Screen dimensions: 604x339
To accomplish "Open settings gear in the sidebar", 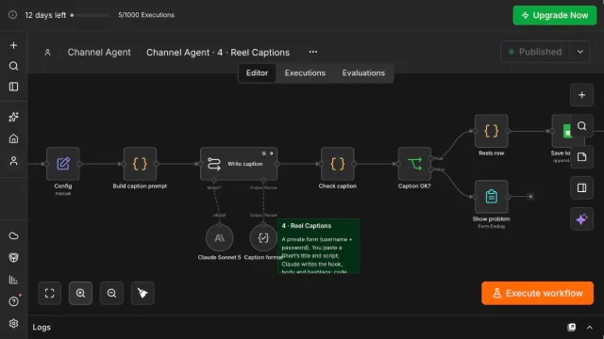I will [x=13, y=324].
